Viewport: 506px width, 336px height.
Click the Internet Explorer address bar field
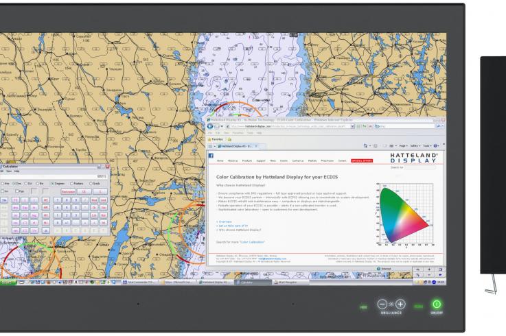[289, 126]
